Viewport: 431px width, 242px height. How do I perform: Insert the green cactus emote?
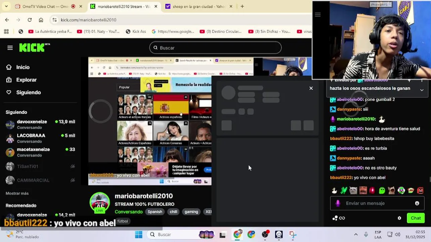click(344, 191)
